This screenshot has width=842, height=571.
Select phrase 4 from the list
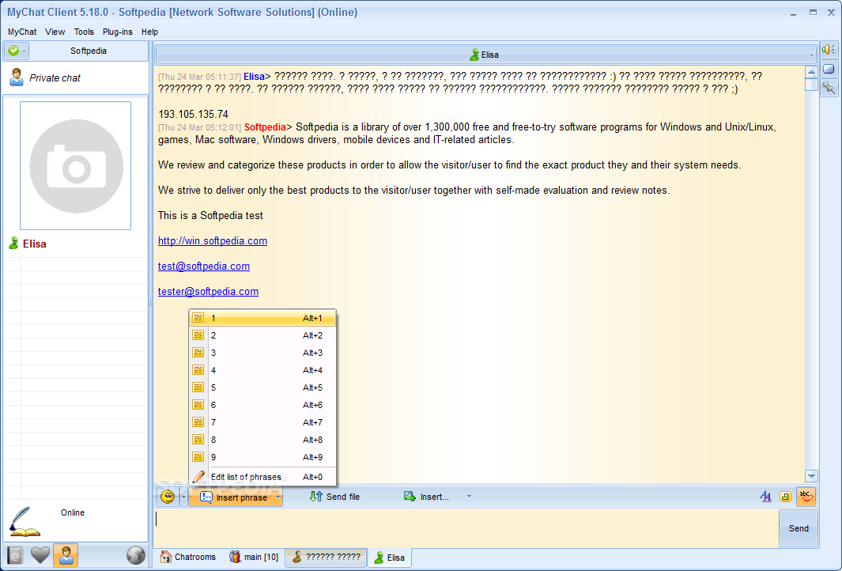pos(262,370)
